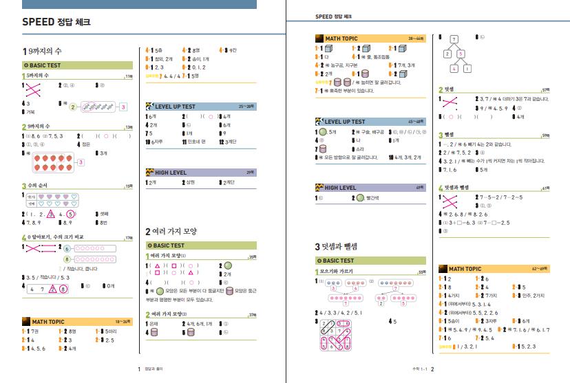Screen dimensions: 570x383
Task: Click the pink circled number 5 in 수의 순서
Action: click(70, 214)
